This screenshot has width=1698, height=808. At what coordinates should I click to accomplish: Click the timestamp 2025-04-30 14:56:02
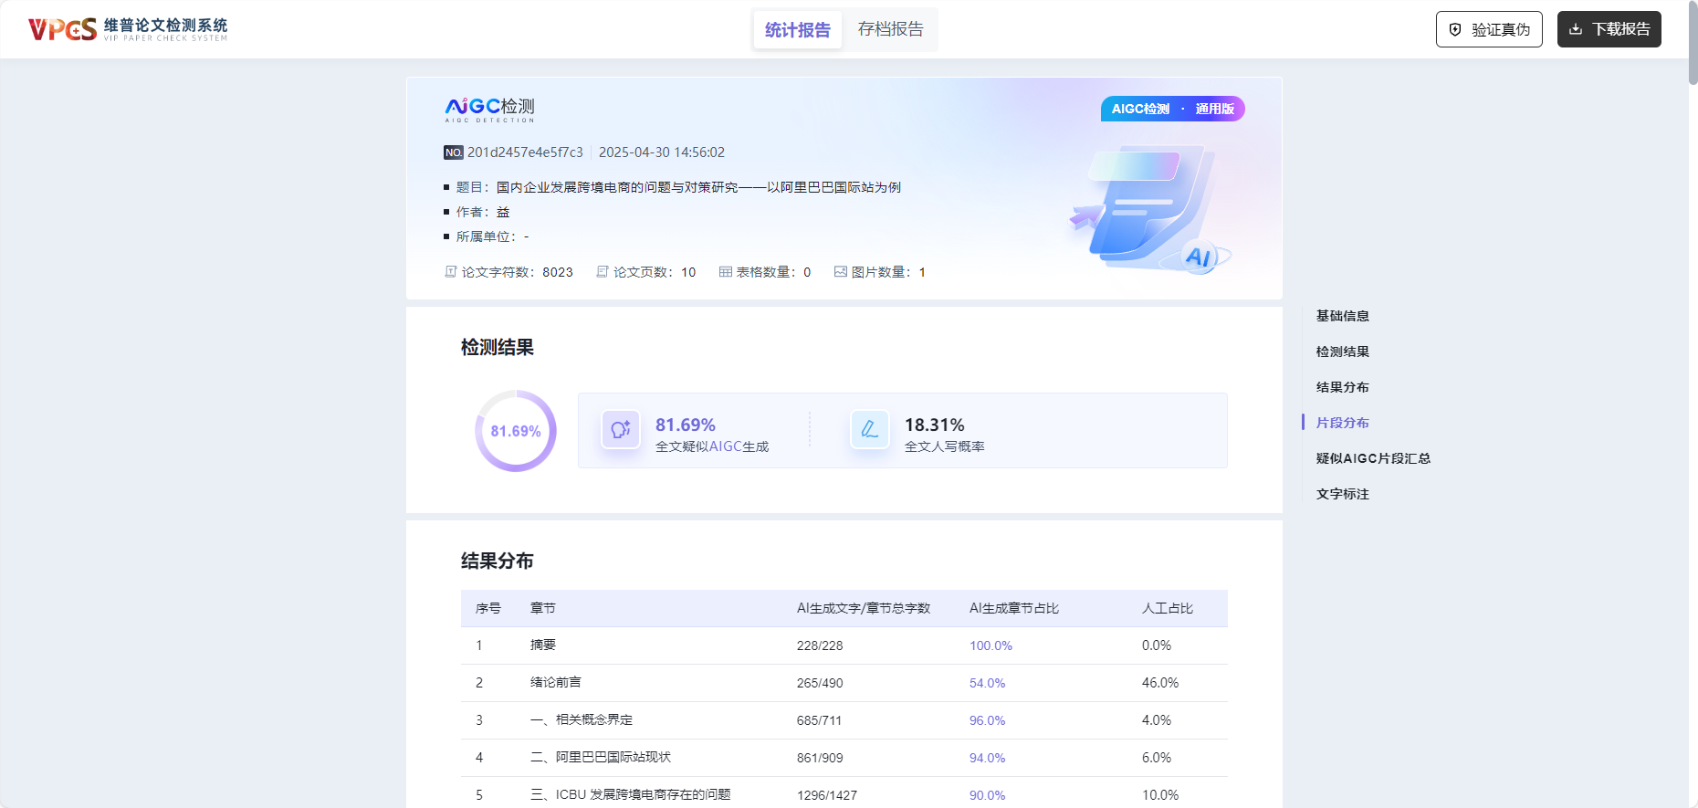pyautogui.click(x=662, y=152)
